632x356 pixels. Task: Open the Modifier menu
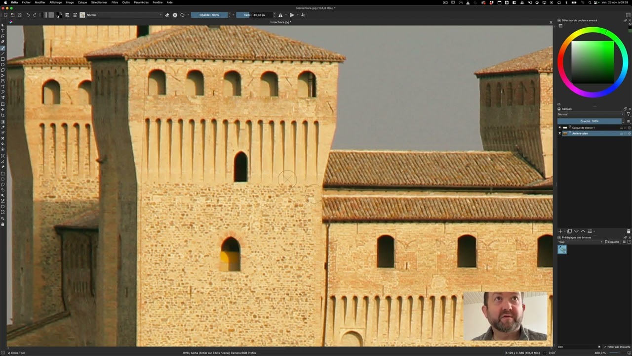(x=40, y=2)
